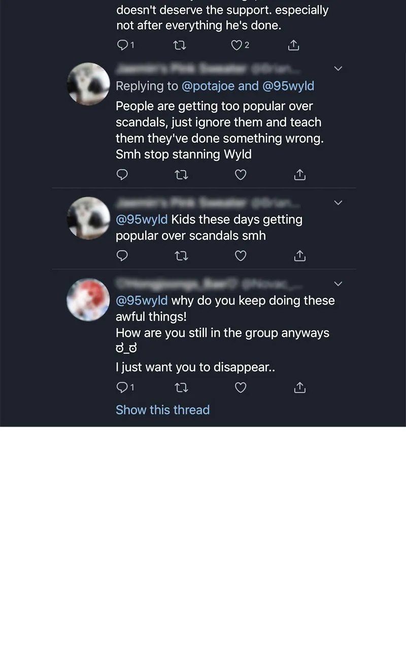Share the "Kids these days" tweet
This screenshot has height=650, width=406.
[x=300, y=255]
